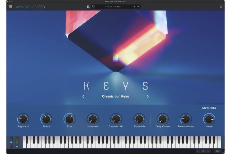Viewport: 231px width, 154px height.
Task: Click the 10% CPU meter
Action: (x=218, y=151)
